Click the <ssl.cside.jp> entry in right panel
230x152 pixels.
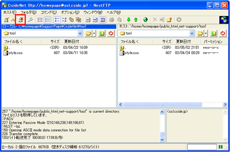click(177, 112)
